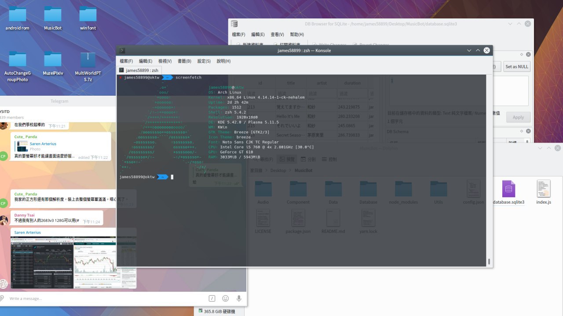The image size is (563, 316).
Task: Open Konsole 設定(S) menu
Action: click(204, 61)
